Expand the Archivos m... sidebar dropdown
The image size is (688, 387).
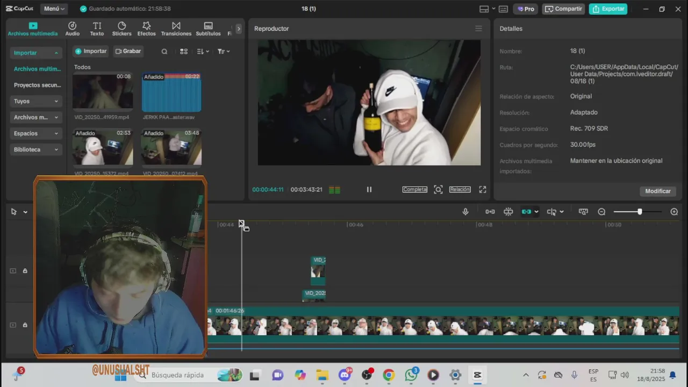[35, 117]
